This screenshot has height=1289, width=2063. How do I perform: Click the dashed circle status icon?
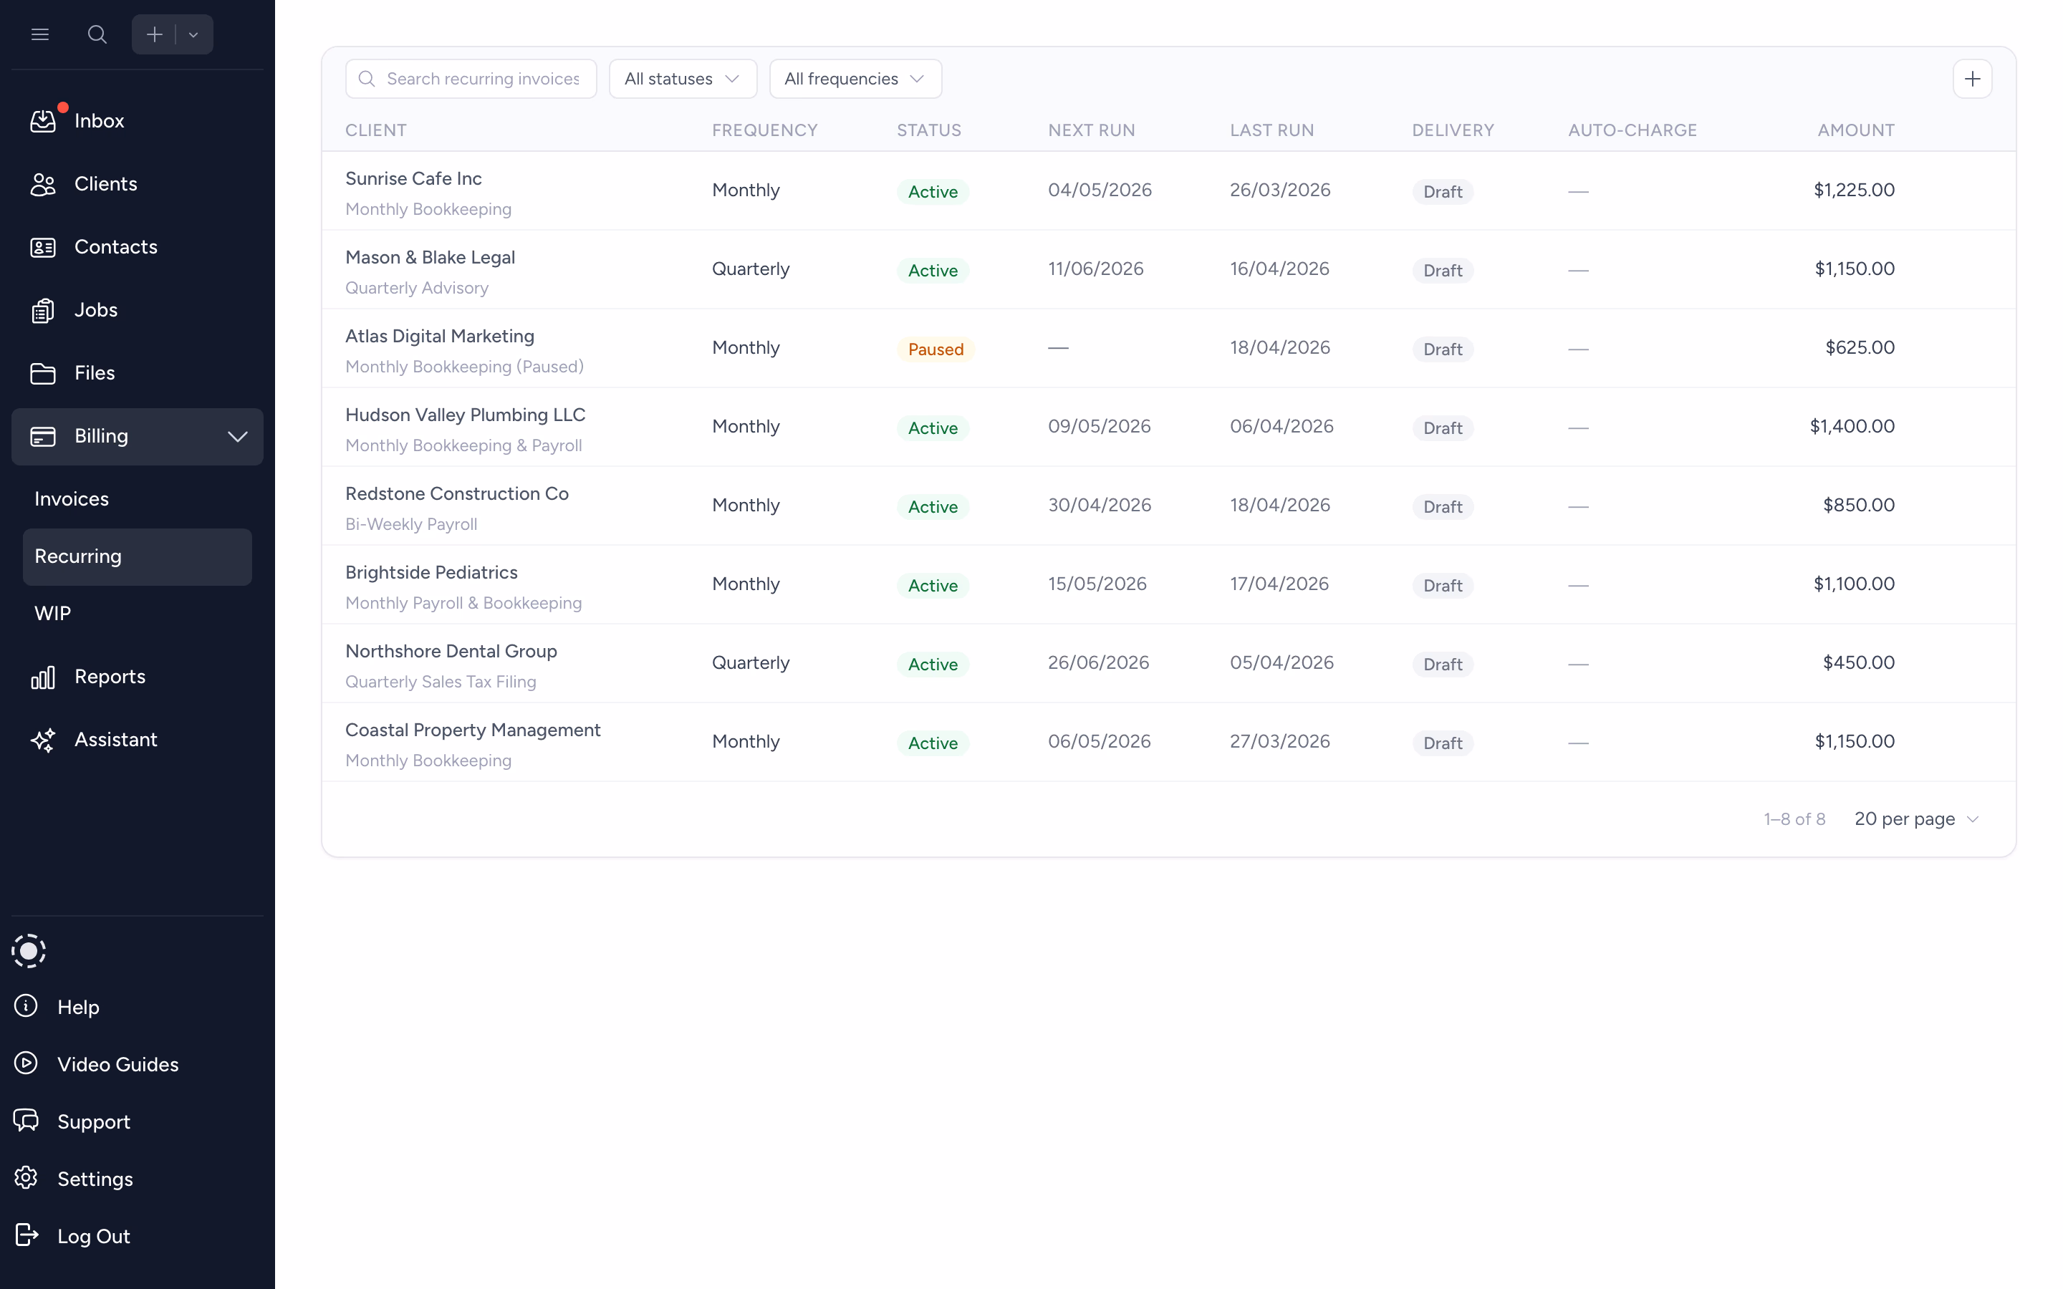(x=29, y=950)
